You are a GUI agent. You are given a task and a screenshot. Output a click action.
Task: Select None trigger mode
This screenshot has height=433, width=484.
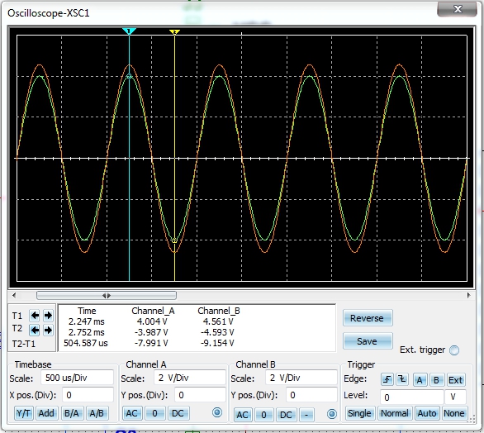pos(453,413)
